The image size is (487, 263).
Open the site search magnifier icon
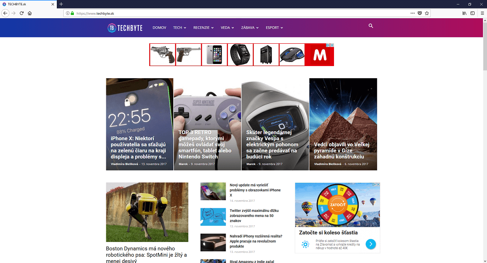(x=371, y=26)
